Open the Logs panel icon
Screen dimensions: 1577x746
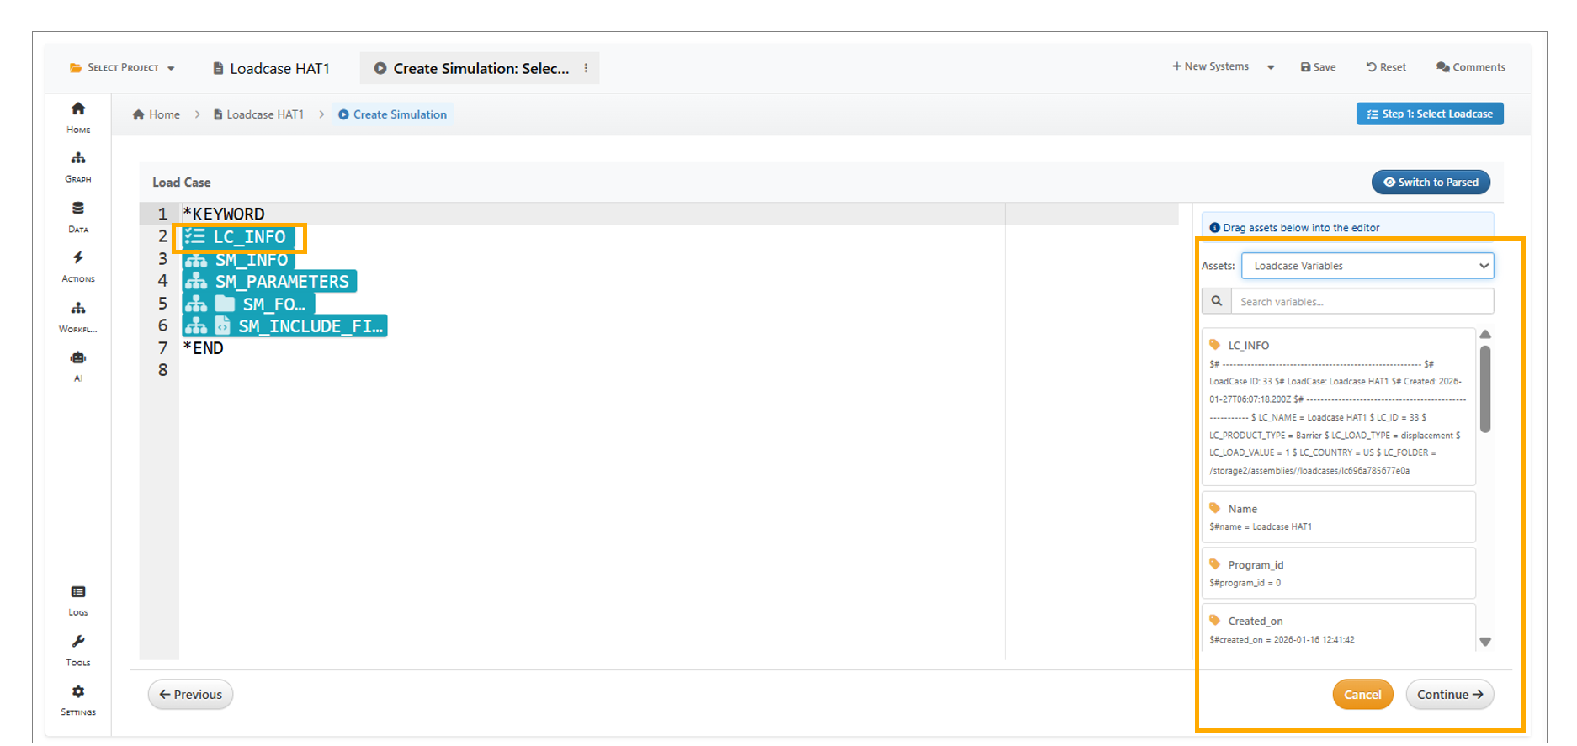[78, 599]
